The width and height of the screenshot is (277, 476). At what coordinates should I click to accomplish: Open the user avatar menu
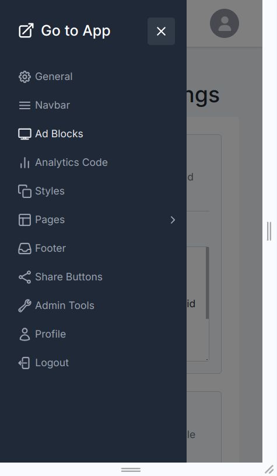pos(225,23)
